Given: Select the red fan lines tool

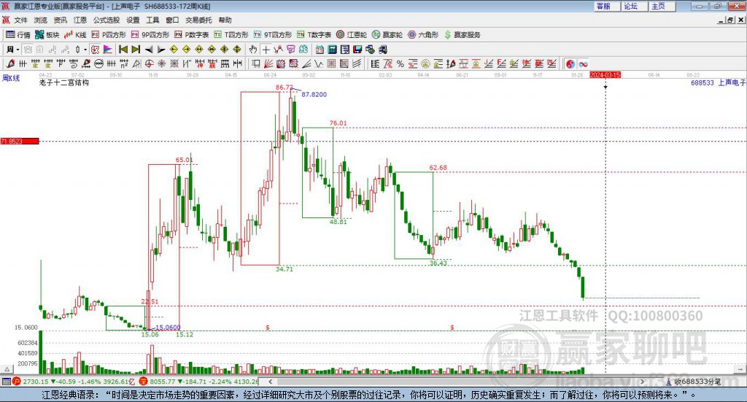Looking at the screenshot, I should (268, 63).
